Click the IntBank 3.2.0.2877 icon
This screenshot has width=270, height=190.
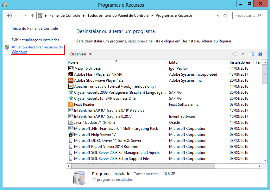click(71, 117)
